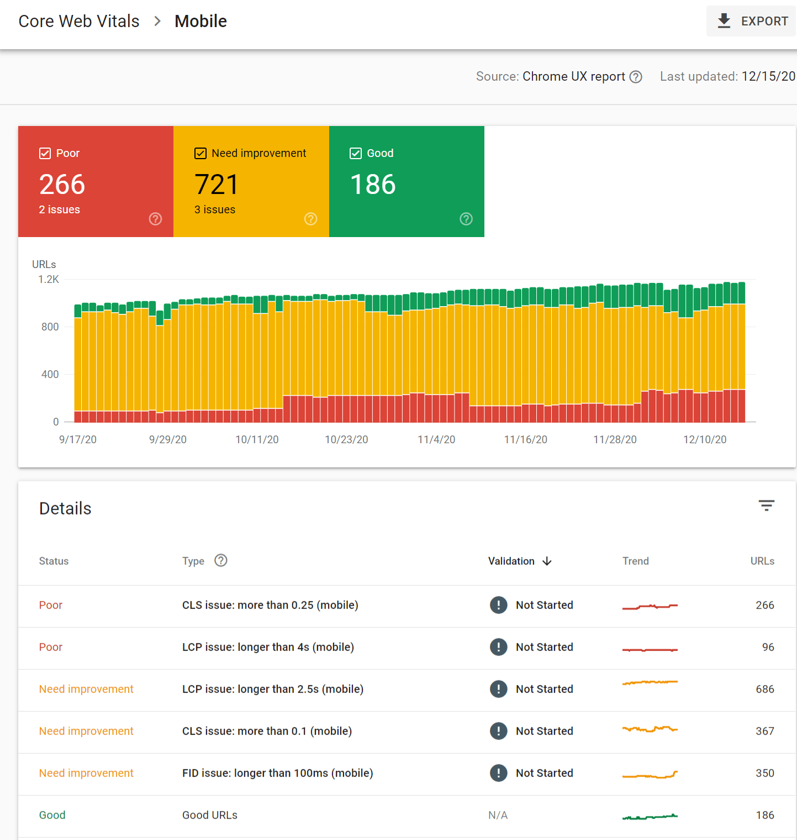Toggle the Need improvement checkbox
Screen dimensions: 797x840
point(200,153)
